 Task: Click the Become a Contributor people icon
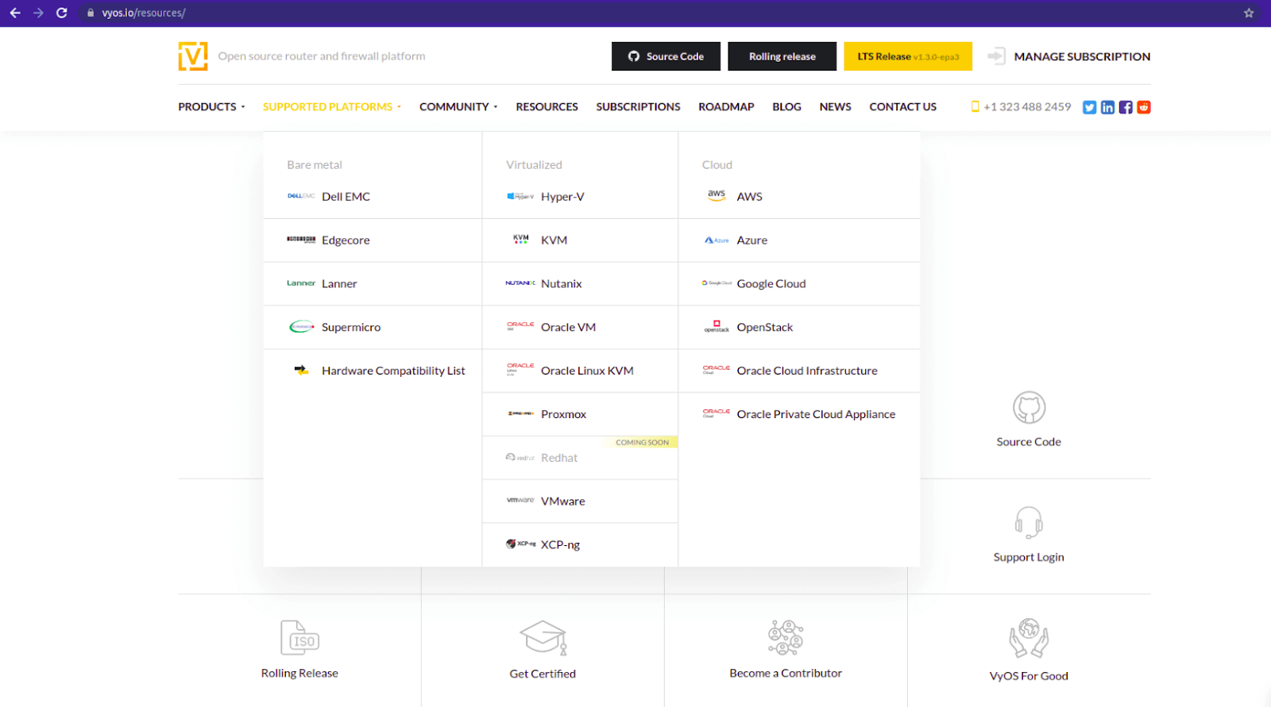786,638
